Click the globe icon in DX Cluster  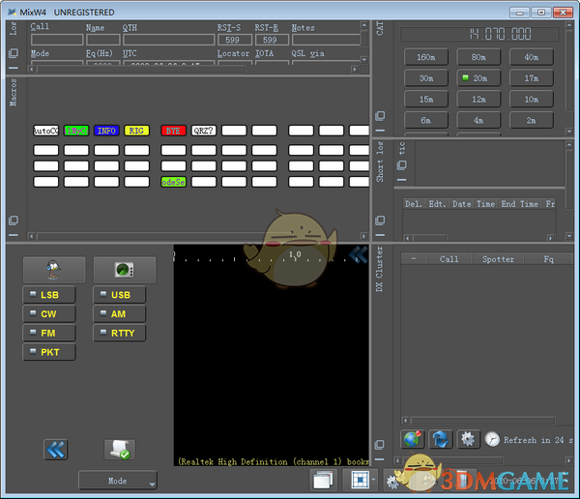[x=413, y=438]
